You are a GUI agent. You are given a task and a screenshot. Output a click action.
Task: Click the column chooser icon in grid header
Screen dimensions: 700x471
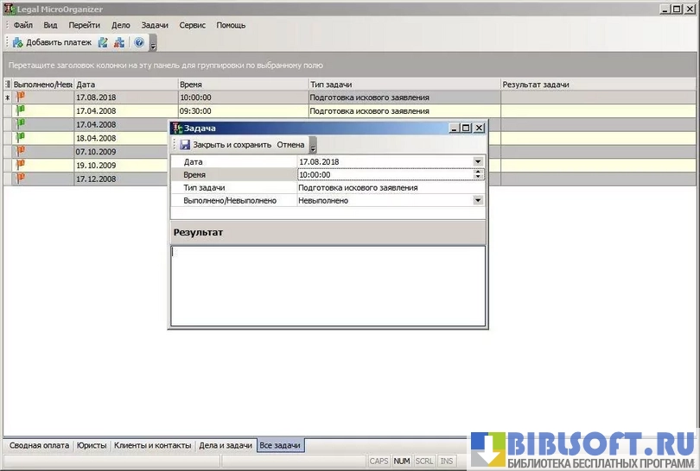coord(8,85)
